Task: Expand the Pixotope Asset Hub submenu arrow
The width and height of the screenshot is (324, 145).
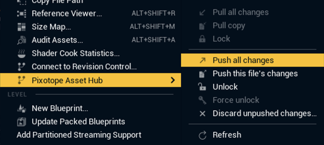Action: click(x=172, y=80)
